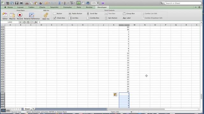The width and height of the screenshot is (204, 114).
Task: Click the Save floppy disk icon
Action: click(x=17, y=3)
